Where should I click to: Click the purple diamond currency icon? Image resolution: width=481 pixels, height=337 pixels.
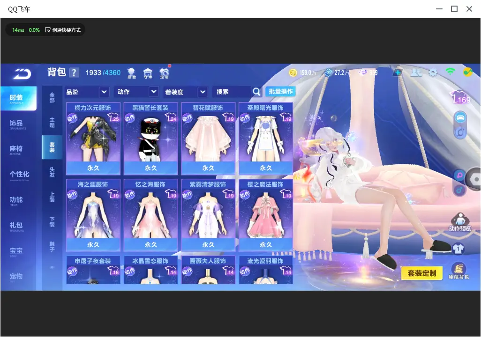click(x=363, y=73)
